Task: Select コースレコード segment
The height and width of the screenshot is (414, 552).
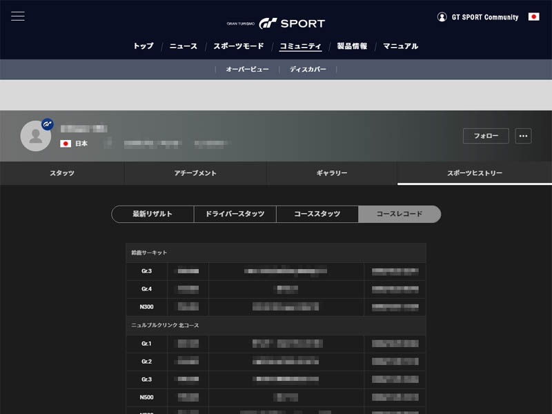Action: (400, 214)
